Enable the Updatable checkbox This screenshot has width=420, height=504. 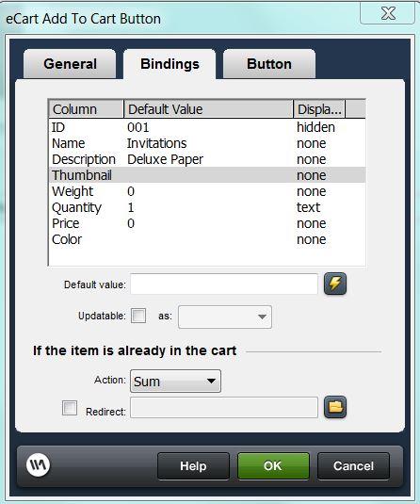[x=138, y=316]
